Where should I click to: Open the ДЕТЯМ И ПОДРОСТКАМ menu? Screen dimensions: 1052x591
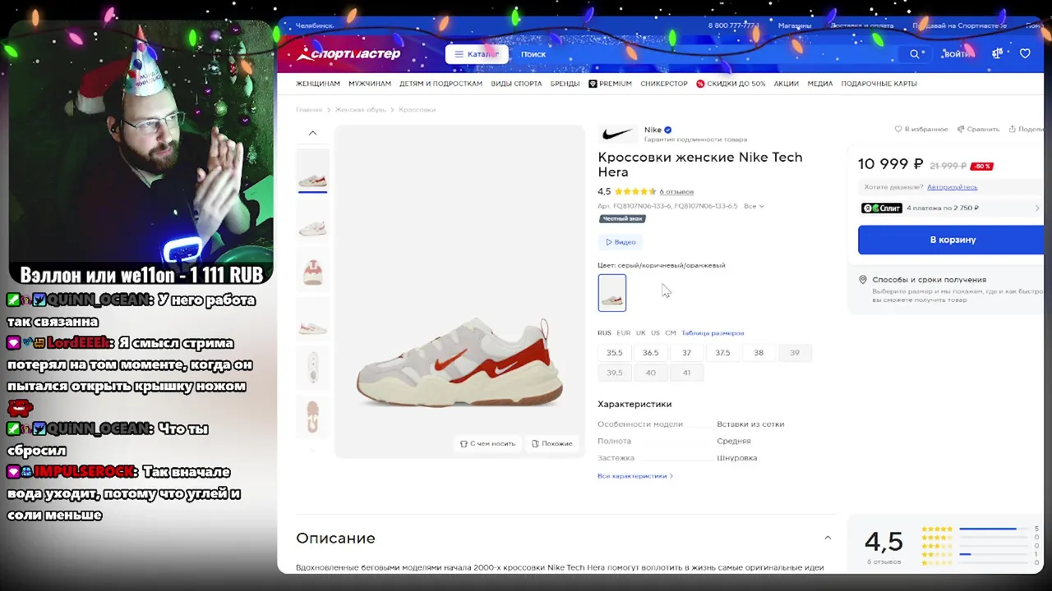[x=441, y=84]
